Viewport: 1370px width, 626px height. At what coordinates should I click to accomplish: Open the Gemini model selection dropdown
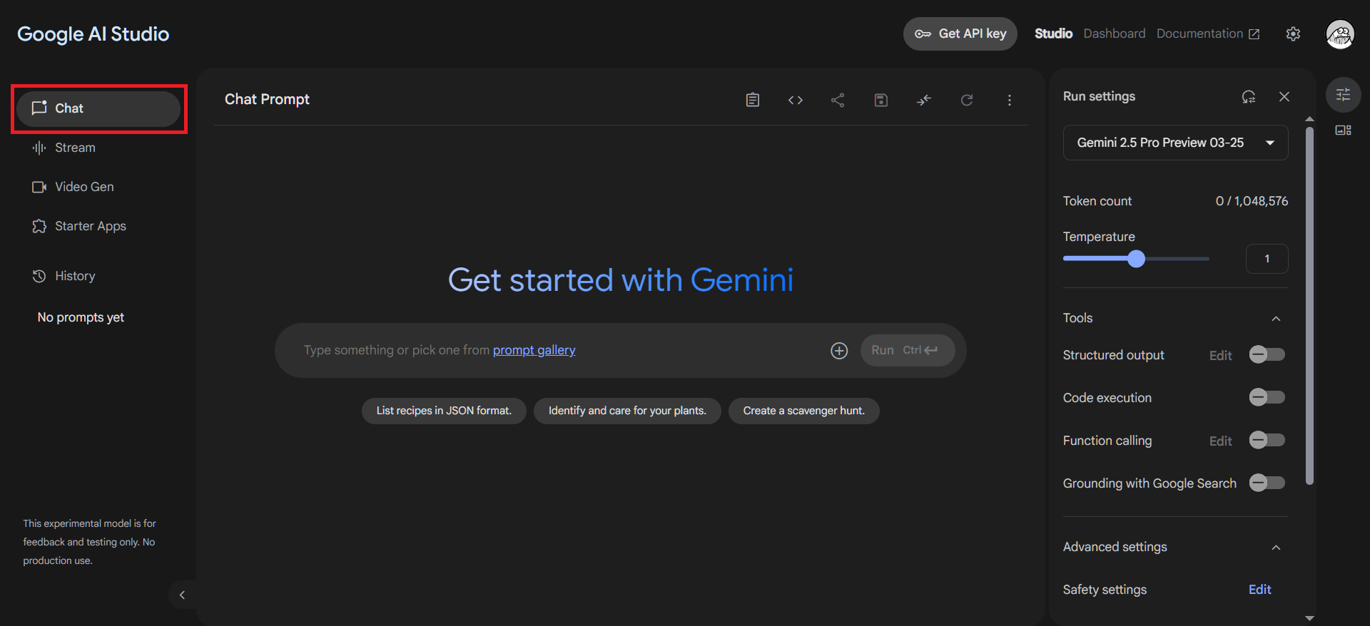tap(1175, 143)
